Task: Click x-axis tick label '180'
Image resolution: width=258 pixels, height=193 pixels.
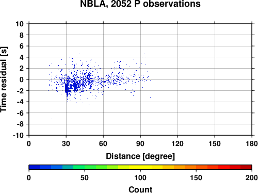Action: click(x=252, y=143)
